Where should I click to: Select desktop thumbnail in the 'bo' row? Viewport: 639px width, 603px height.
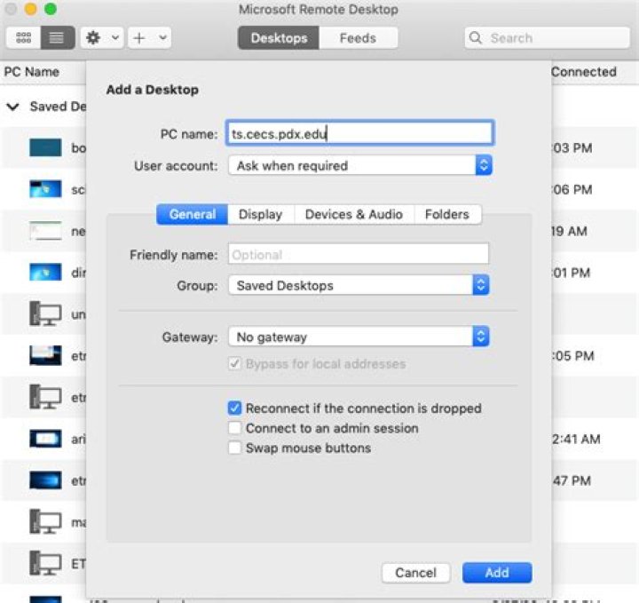tap(45, 147)
